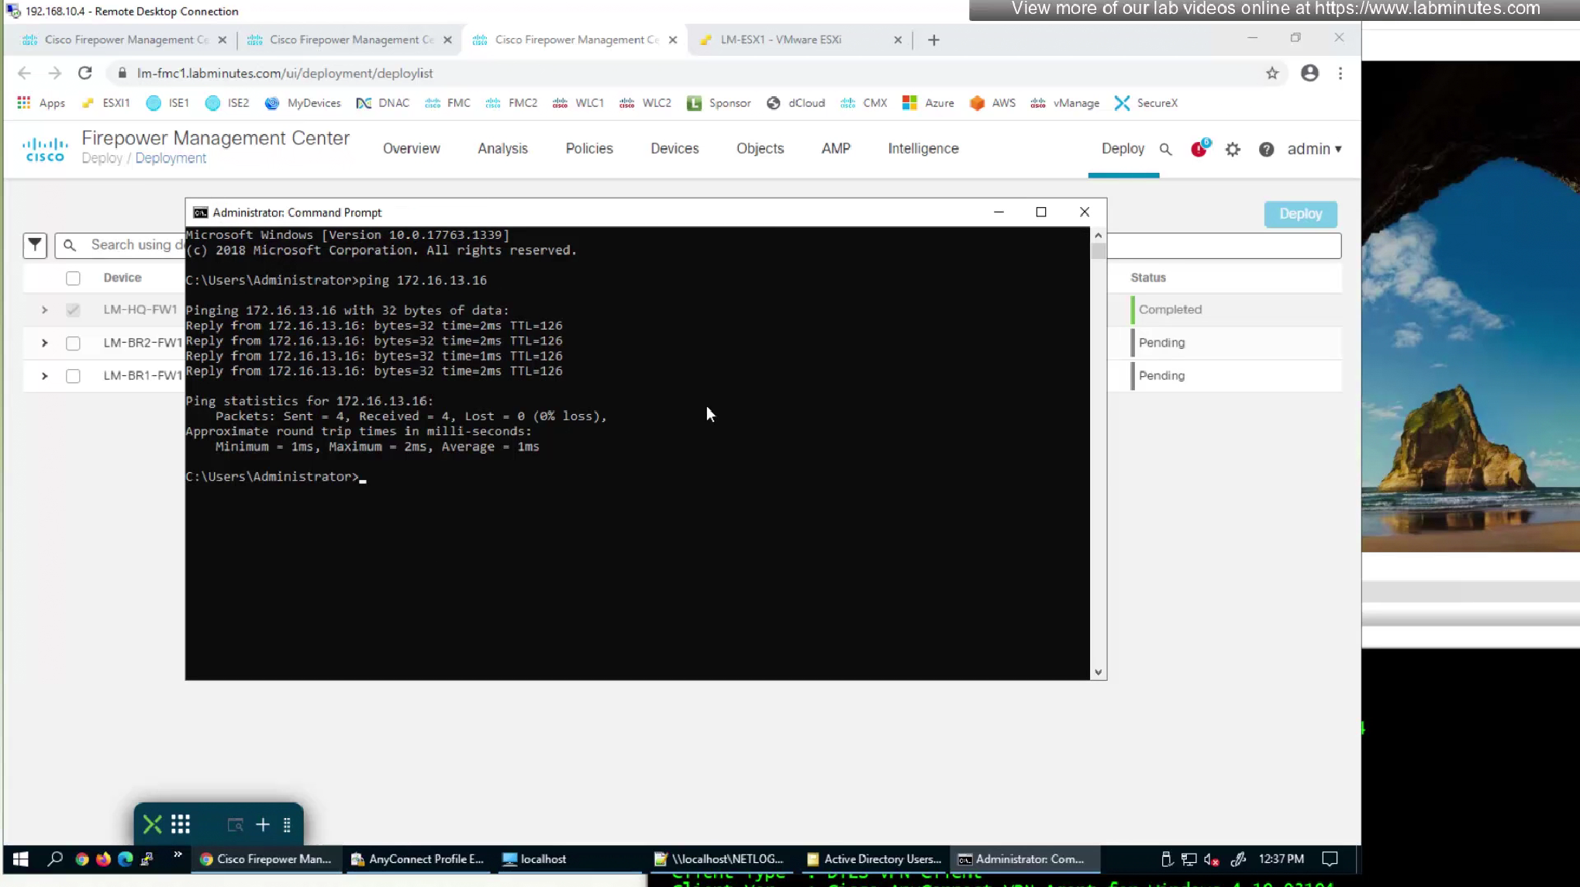This screenshot has height=887, width=1580.
Task: Open the SecureX bookmark
Action: [x=1146, y=102]
